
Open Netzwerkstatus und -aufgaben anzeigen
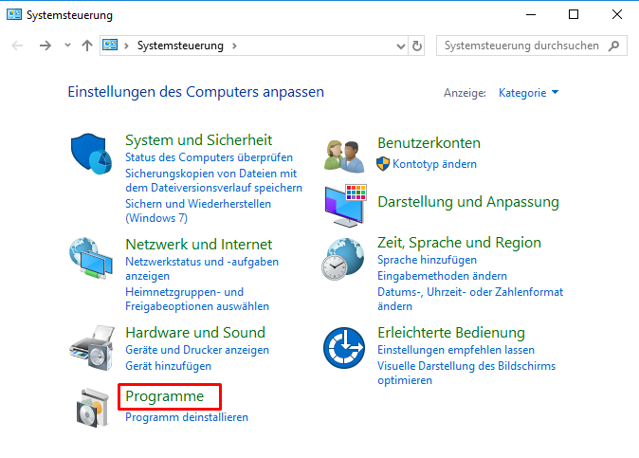[202, 268]
